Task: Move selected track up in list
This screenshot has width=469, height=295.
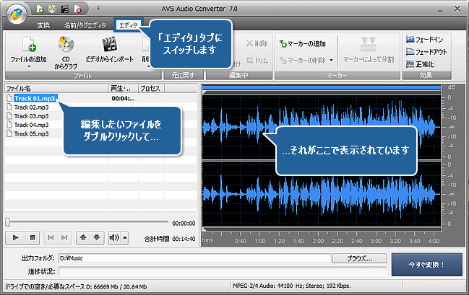Action: point(84,237)
